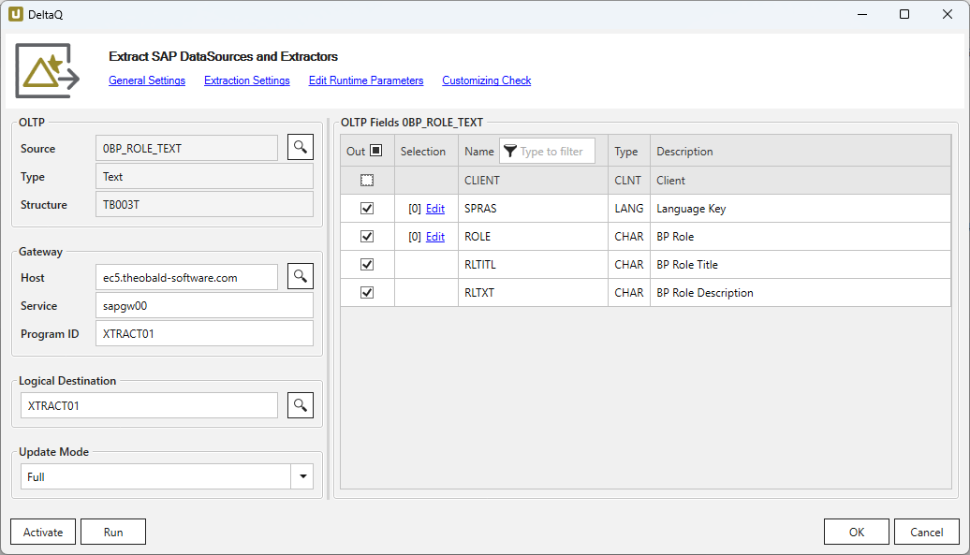Toggle the ROLE row checkbox

point(367,237)
